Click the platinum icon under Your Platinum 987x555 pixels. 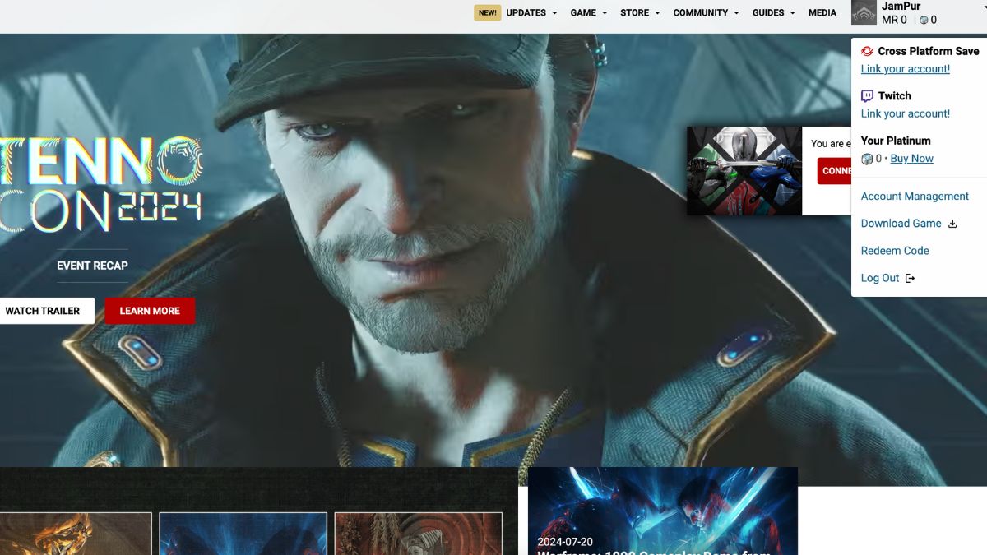pos(867,159)
